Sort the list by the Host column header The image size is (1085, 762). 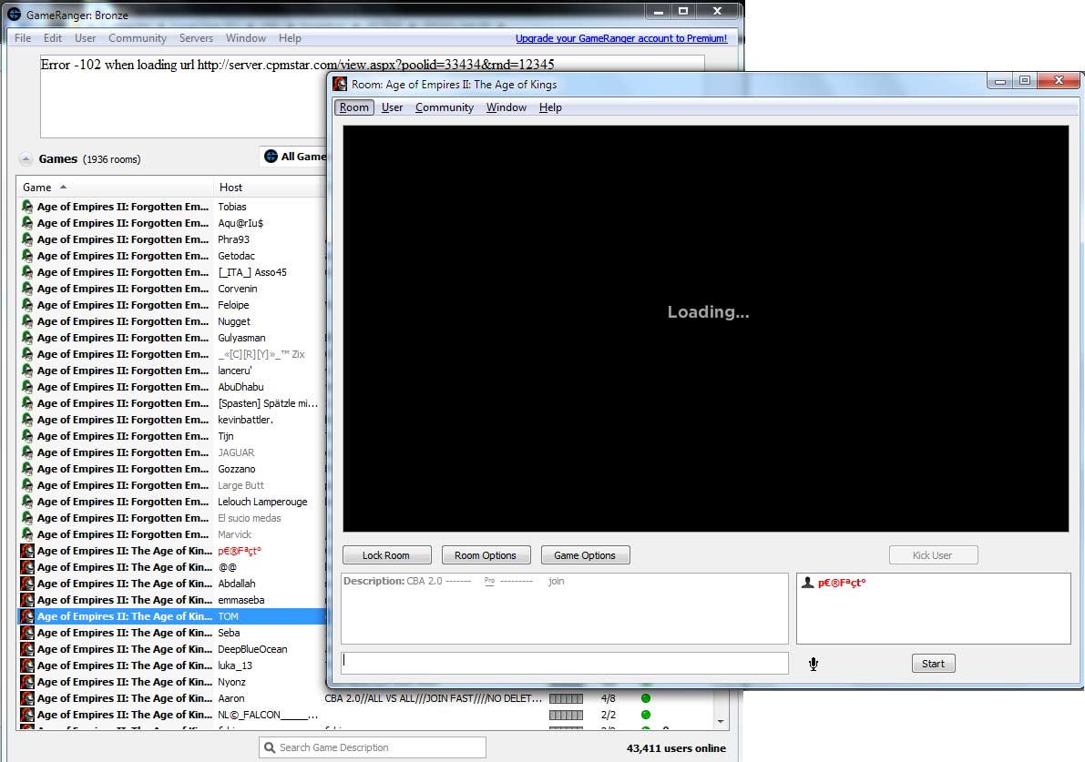coord(269,188)
